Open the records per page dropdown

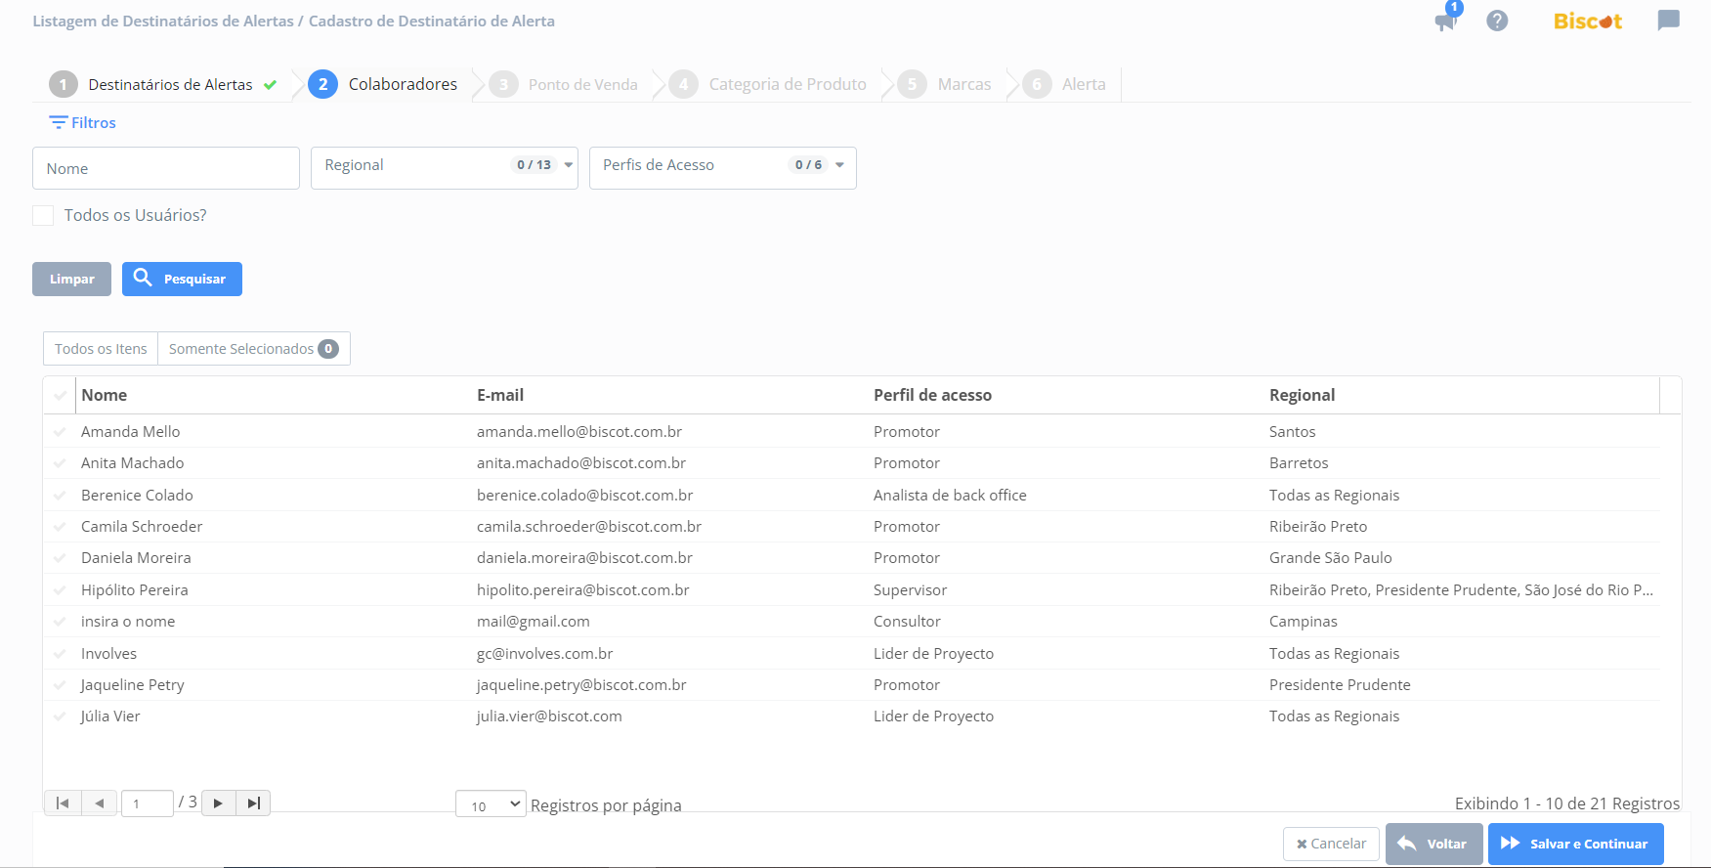coord(491,804)
